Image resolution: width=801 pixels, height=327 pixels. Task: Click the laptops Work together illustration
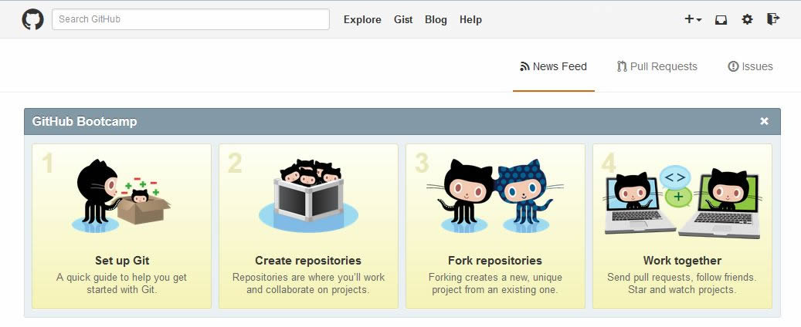(x=683, y=201)
